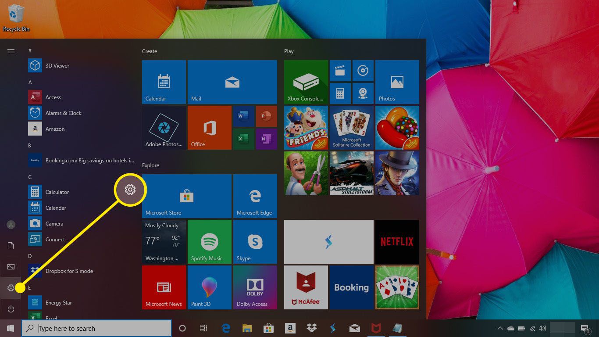Open the Pictures icon in Start rail
Screen dimensions: 599x337
11,267
